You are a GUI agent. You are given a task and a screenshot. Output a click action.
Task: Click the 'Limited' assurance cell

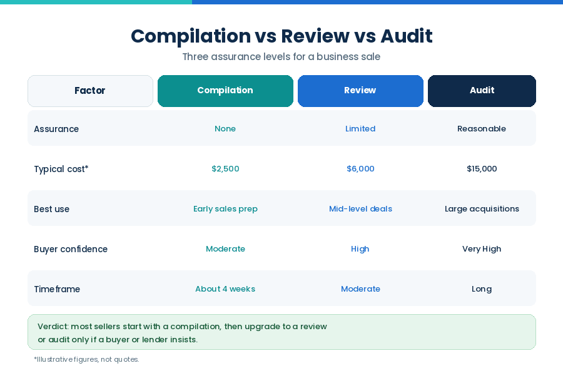tap(360, 129)
